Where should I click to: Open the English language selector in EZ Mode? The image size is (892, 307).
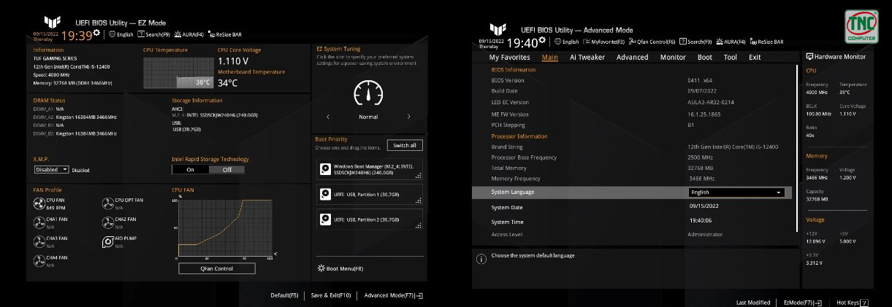121,34
